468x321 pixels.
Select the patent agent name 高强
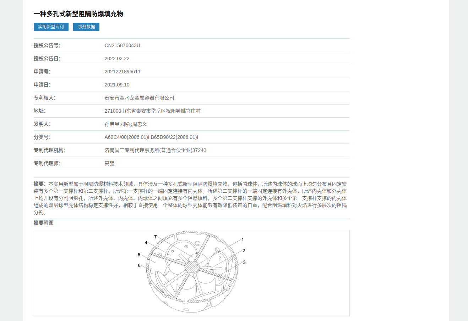click(x=109, y=163)
